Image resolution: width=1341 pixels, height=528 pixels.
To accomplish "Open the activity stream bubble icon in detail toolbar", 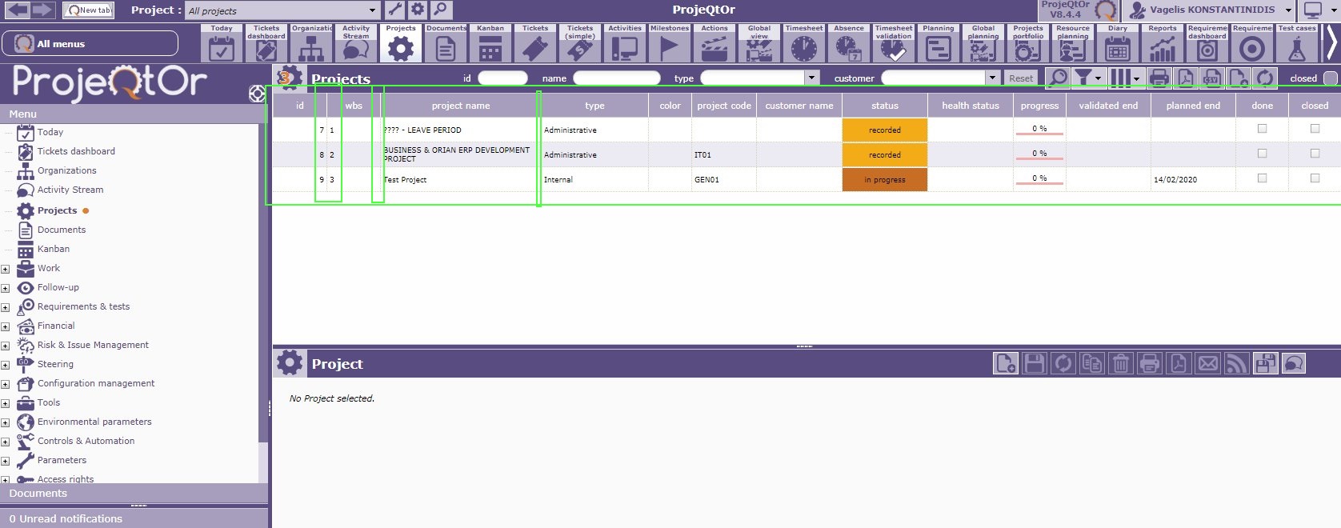I will tap(1294, 363).
